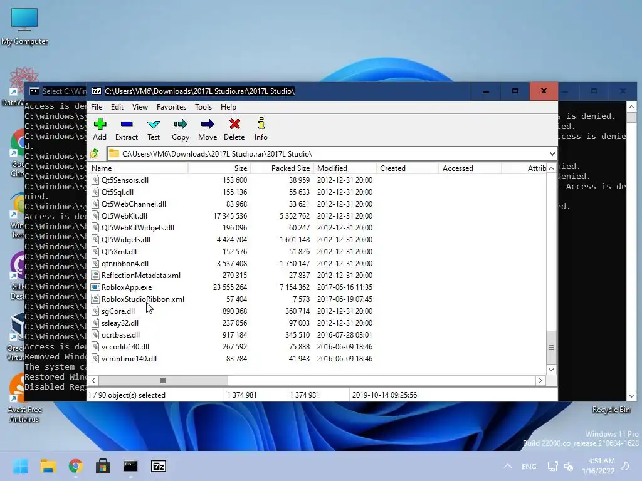The height and width of the screenshot is (481, 642).
Task: Click the Copy toolbar icon
Action: click(x=180, y=129)
